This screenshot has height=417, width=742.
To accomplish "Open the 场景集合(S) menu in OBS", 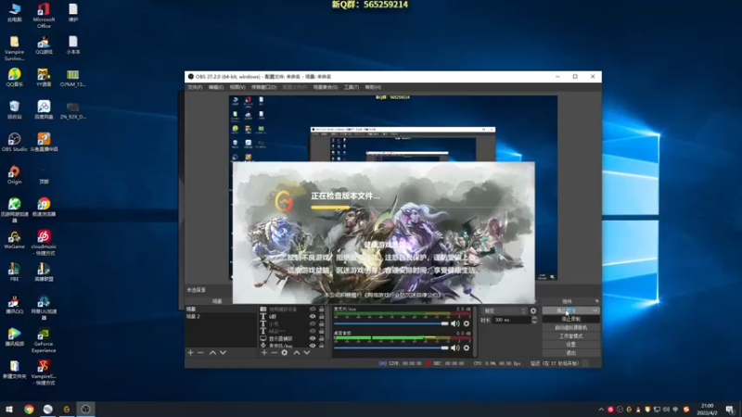I will 326,87.
